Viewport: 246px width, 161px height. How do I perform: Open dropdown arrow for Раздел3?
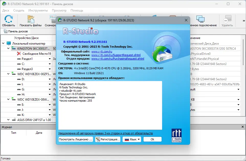(x=50, y=69)
